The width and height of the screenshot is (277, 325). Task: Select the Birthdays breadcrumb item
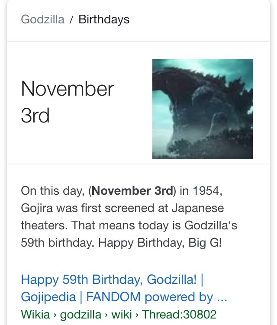pos(104,19)
